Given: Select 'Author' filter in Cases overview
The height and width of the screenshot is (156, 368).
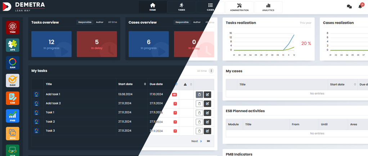Looking at the screenshot, I should pyautogui.click(x=197, y=22).
